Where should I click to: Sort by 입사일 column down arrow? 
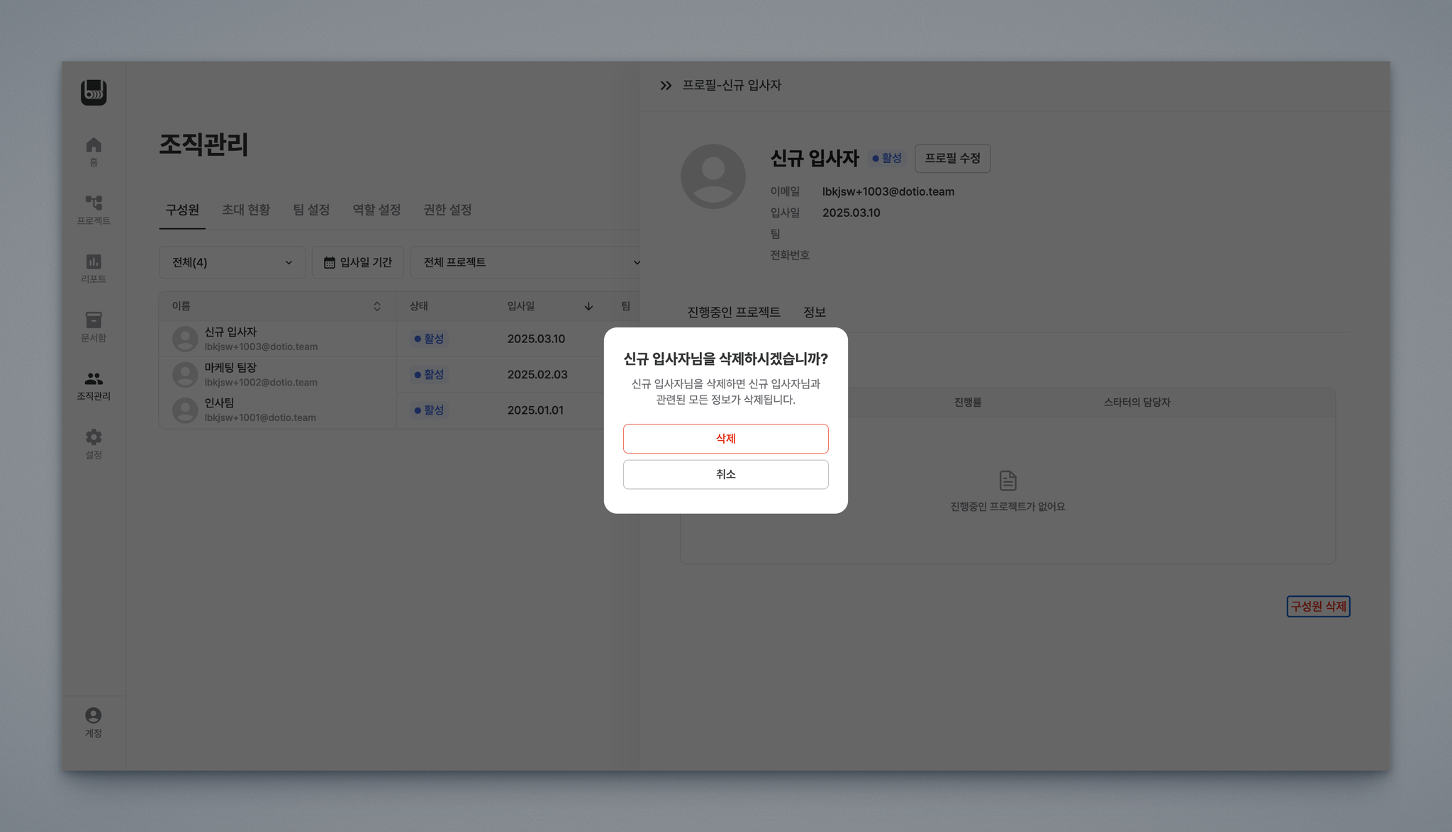[588, 306]
